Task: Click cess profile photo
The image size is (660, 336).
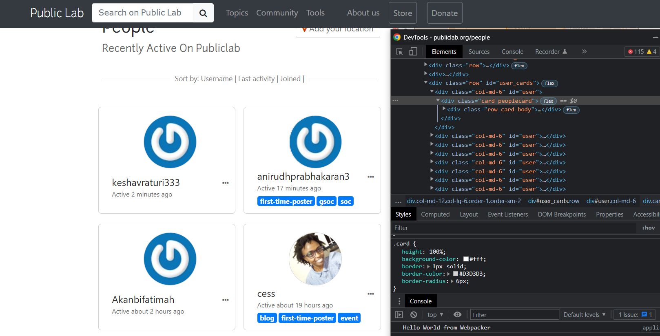Action: tap(315, 259)
